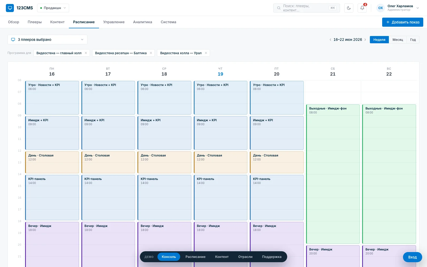Toggle dark mode with the moon icon
The width and height of the screenshot is (427, 267).
[x=349, y=8]
